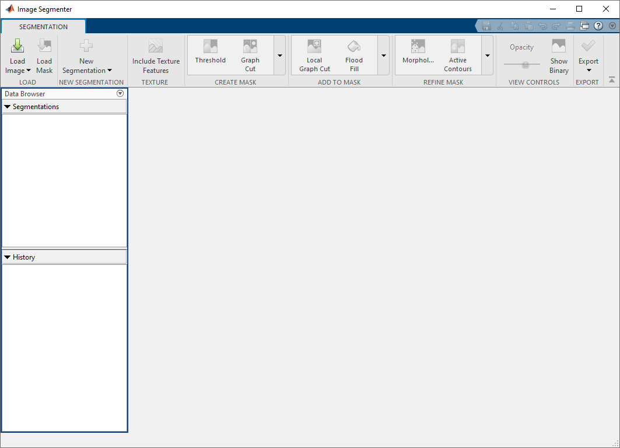Expand the Add to Mask gallery arrow
This screenshot has width=620, height=448.
point(384,55)
